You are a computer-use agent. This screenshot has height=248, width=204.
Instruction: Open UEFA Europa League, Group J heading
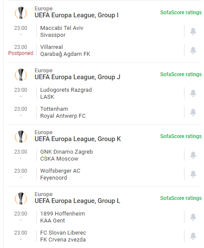pyautogui.click(x=78, y=77)
